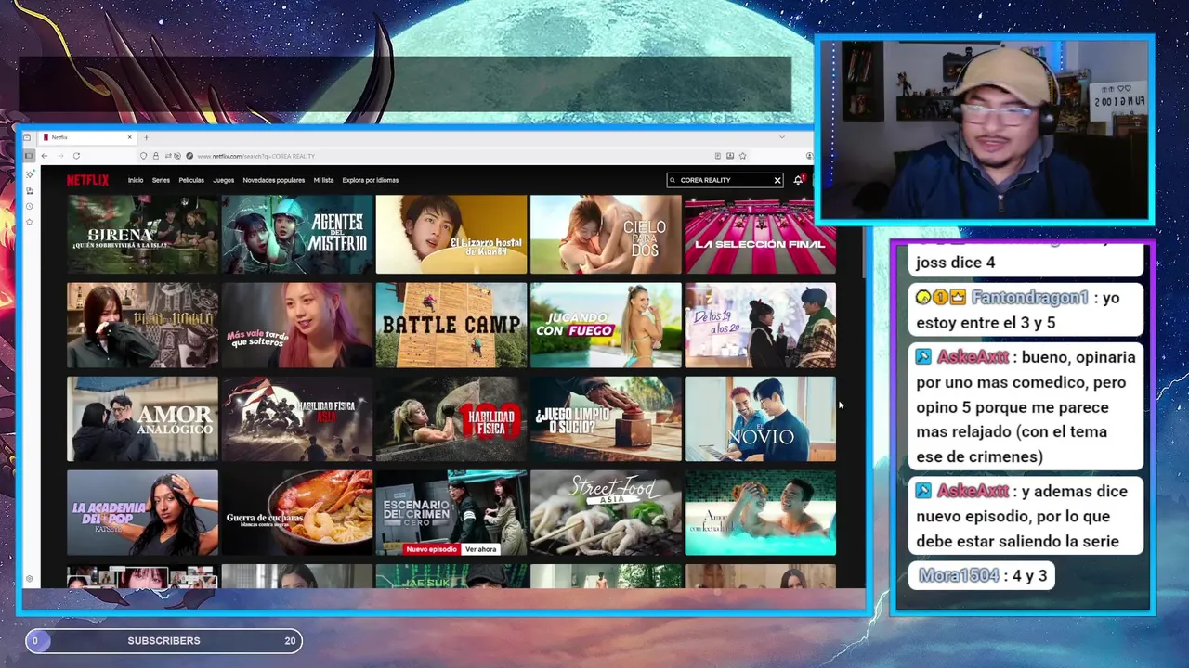Open the Amor Analógico thumbnail

pos(143,418)
